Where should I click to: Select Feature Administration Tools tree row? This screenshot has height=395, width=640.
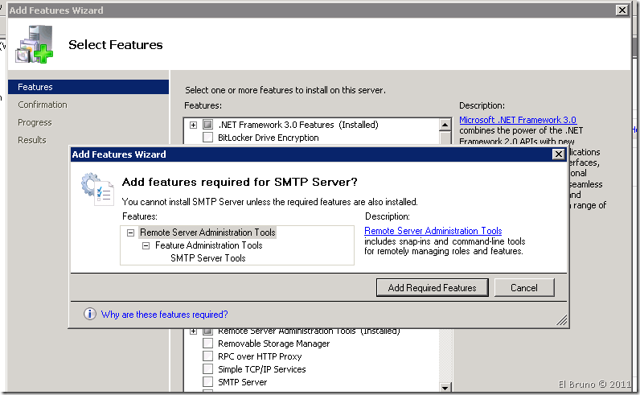(208, 245)
